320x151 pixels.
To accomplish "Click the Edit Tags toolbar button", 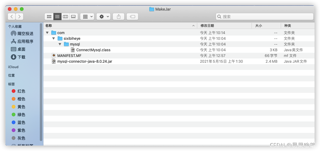I will click(x=132, y=17).
